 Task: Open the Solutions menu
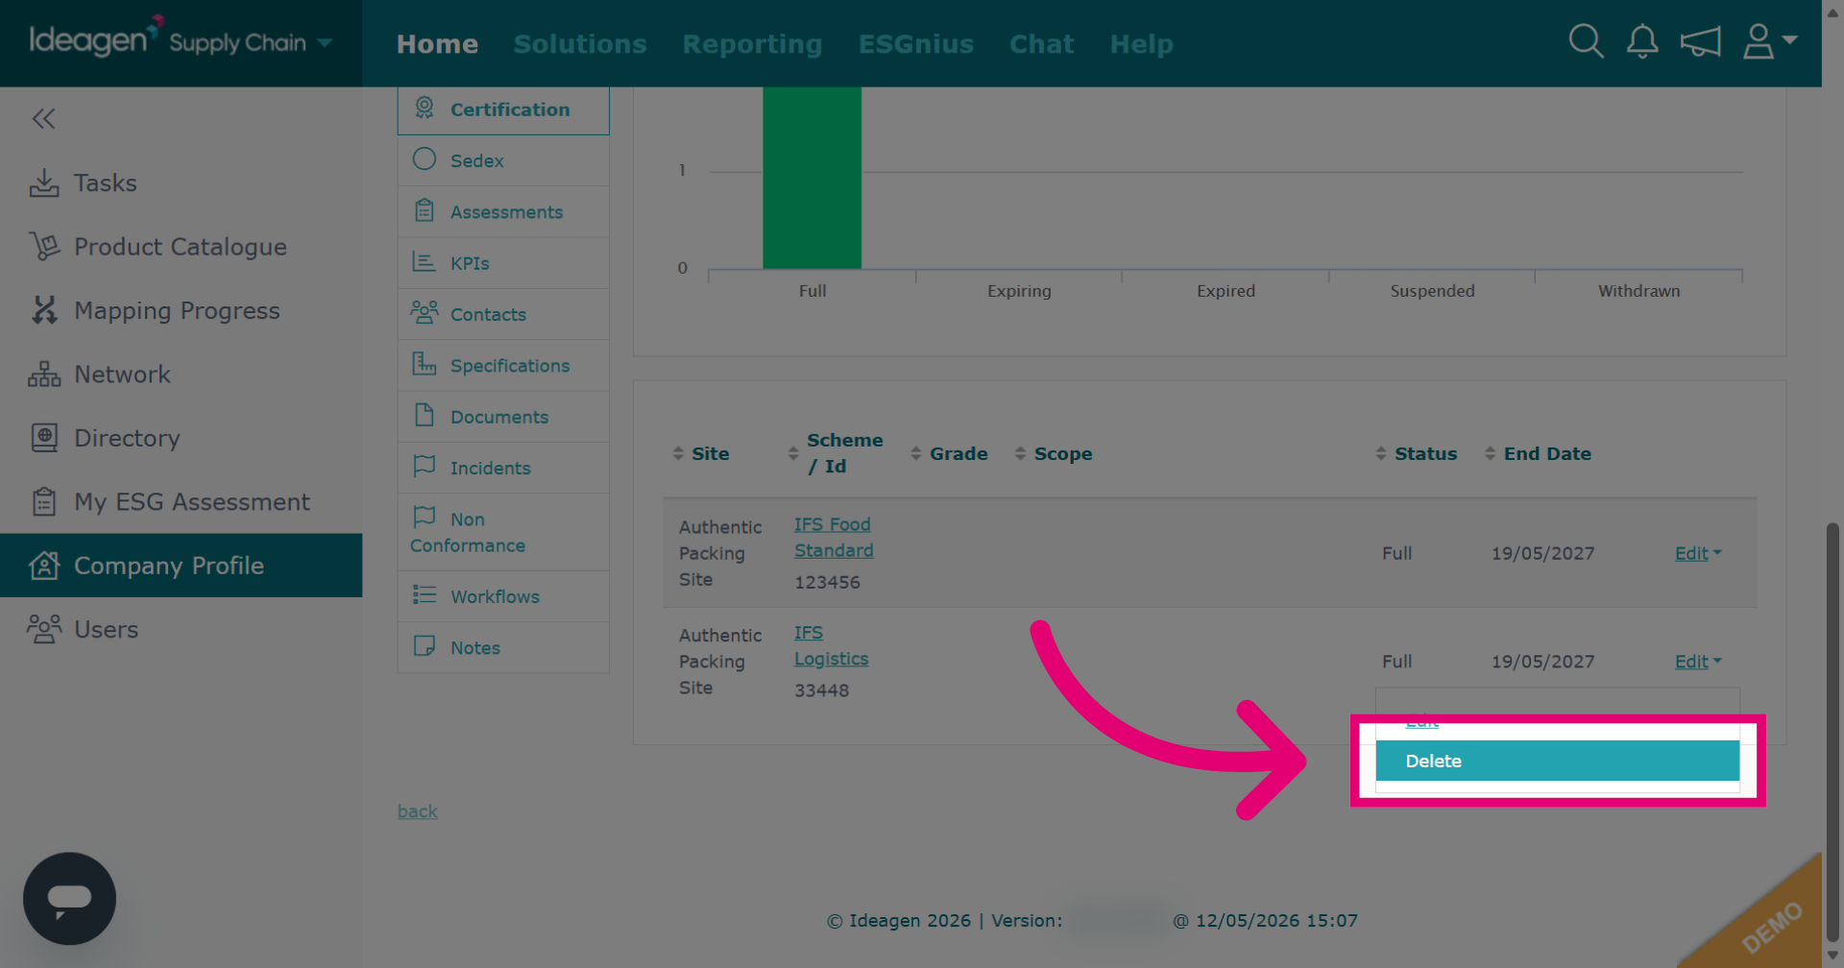pyautogui.click(x=580, y=44)
